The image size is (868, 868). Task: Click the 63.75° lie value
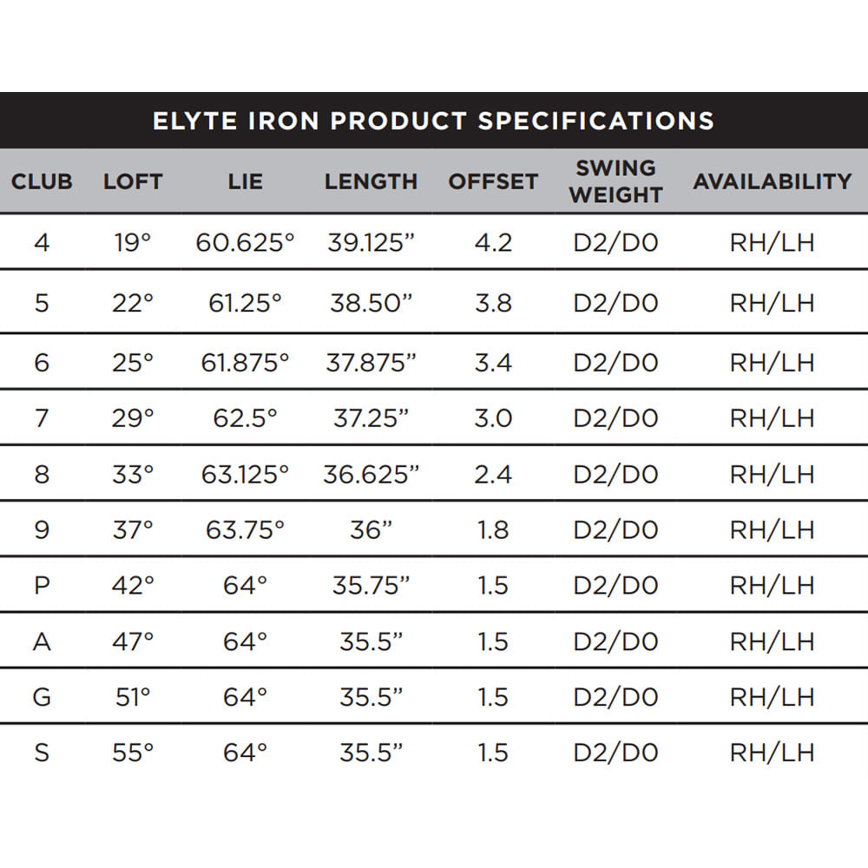click(246, 529)
